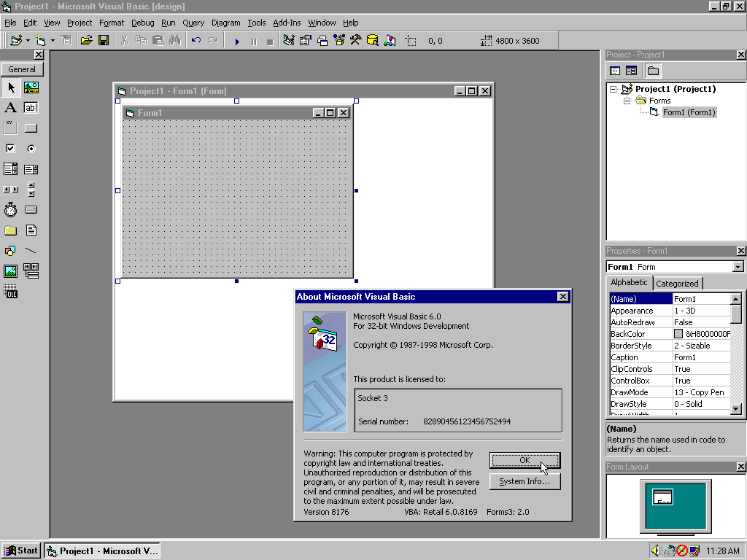Screen dimensions: 747x560
Task: Click the BackColor property color swatch
Action: point(678,334)
